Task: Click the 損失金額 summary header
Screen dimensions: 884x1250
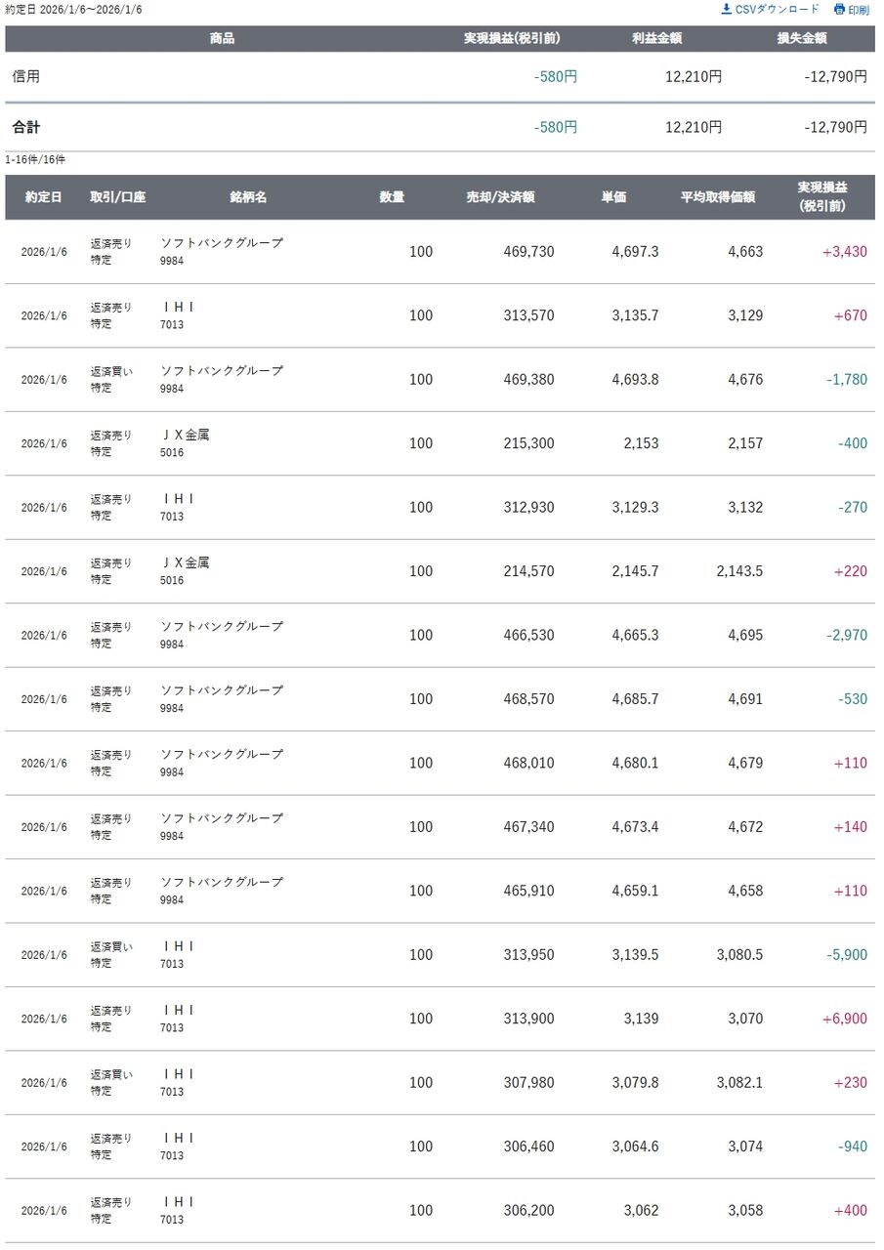Action: click(801, 39)
